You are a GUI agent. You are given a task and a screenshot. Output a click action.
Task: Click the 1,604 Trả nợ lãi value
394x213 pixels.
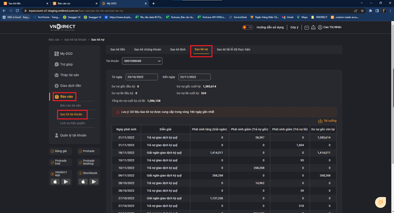pyautogui.click(x=300, y=145)
